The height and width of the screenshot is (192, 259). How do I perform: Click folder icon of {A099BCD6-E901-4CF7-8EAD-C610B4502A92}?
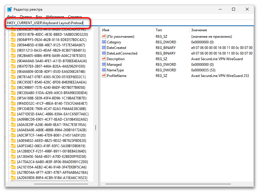13,119
